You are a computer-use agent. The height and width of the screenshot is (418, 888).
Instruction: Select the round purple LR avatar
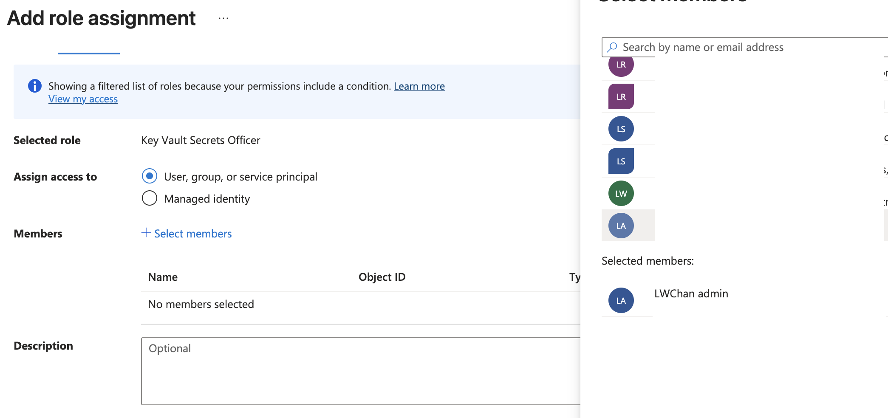click(x=621, y=65)
